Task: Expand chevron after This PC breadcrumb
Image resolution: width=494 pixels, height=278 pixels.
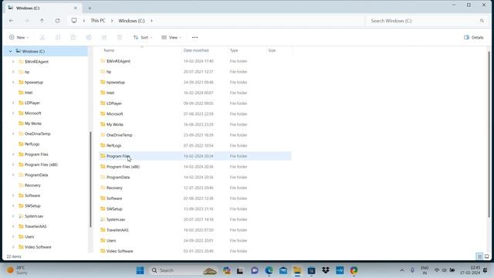Action: (x=112, y=21)
